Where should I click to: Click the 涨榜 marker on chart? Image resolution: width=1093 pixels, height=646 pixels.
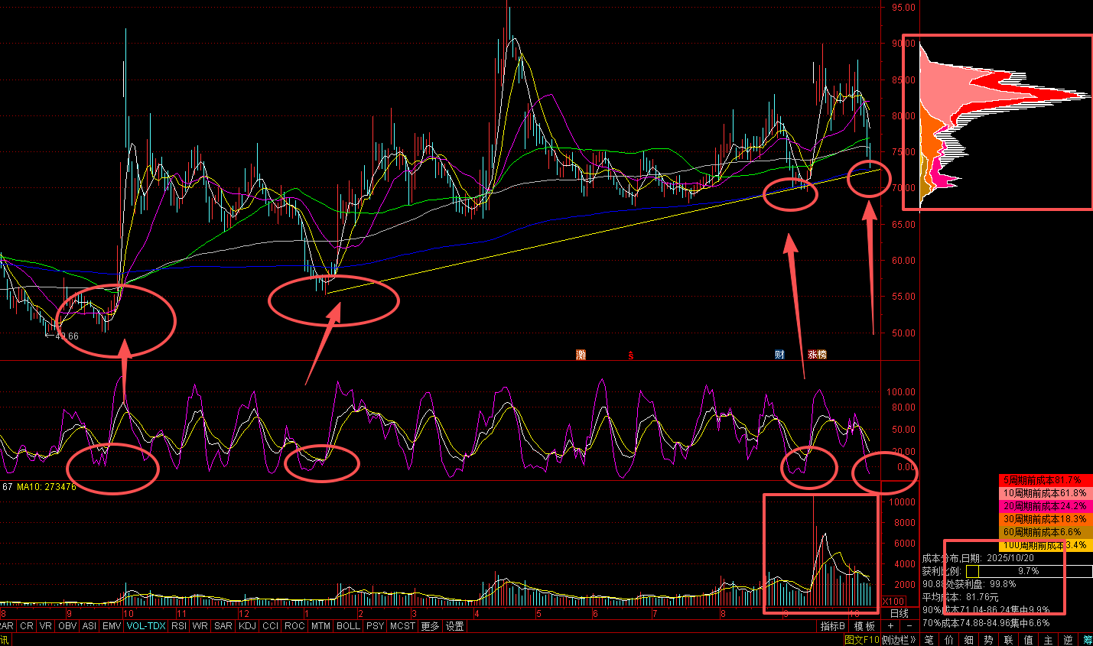818,355
